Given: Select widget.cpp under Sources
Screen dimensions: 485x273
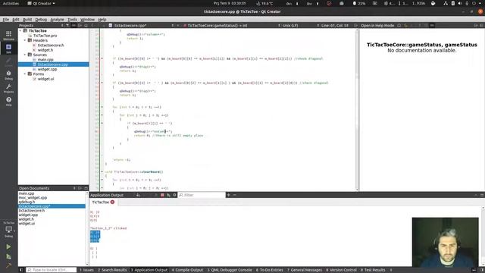Looking at the screenshot, I should 47,69.
